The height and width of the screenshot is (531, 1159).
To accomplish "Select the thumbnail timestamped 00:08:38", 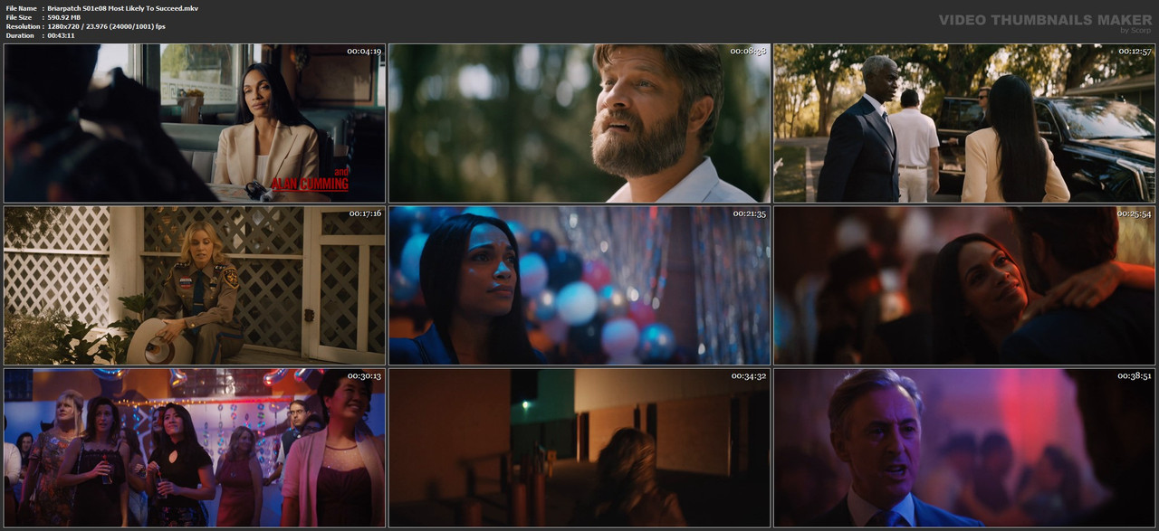I will pos(579,123).
